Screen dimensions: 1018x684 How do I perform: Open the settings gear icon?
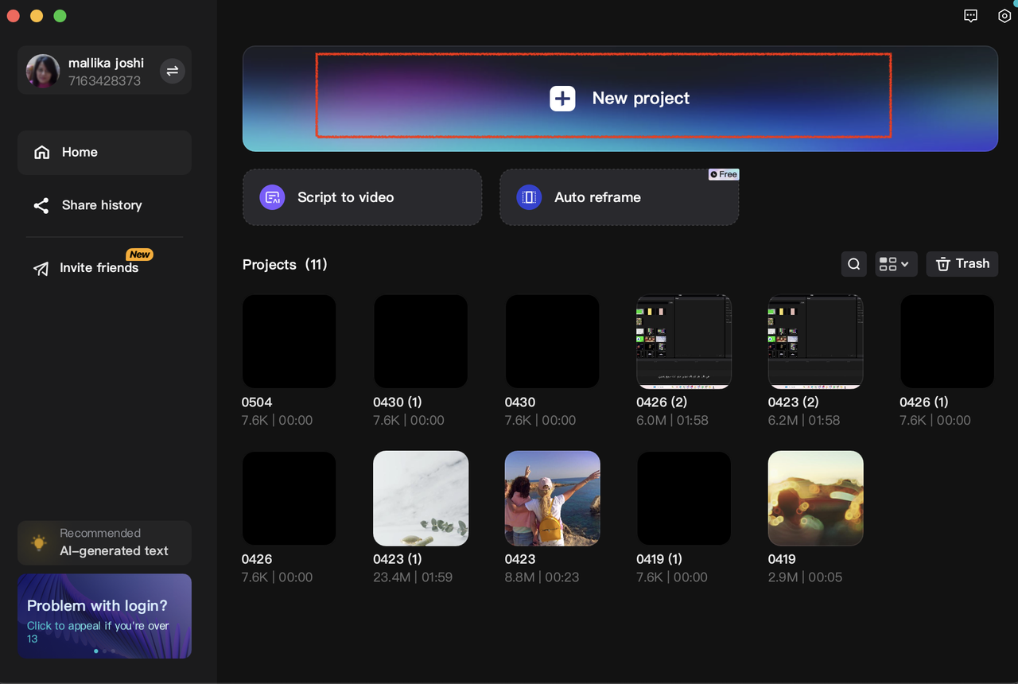[1004, 15]
